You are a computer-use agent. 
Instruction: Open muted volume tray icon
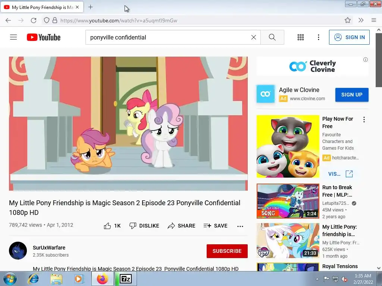tap(344, 279)
